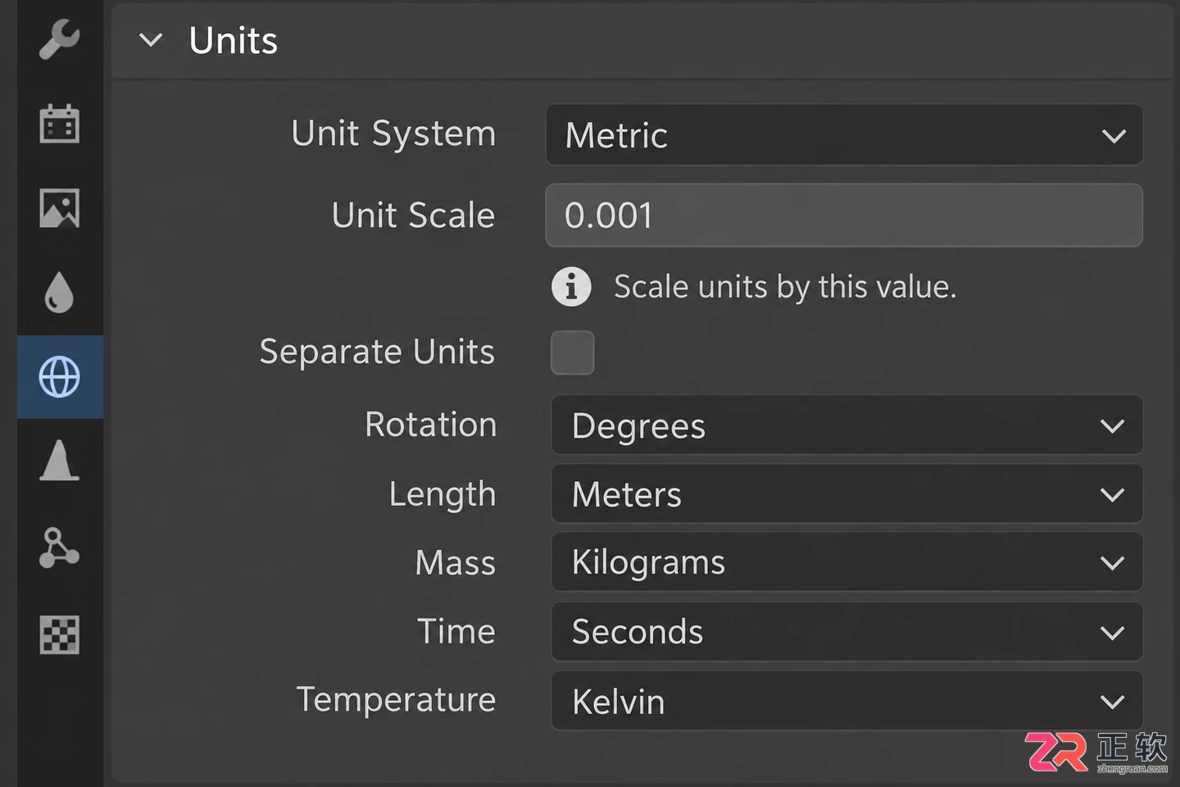Click the Units panel title

(234, 40)
